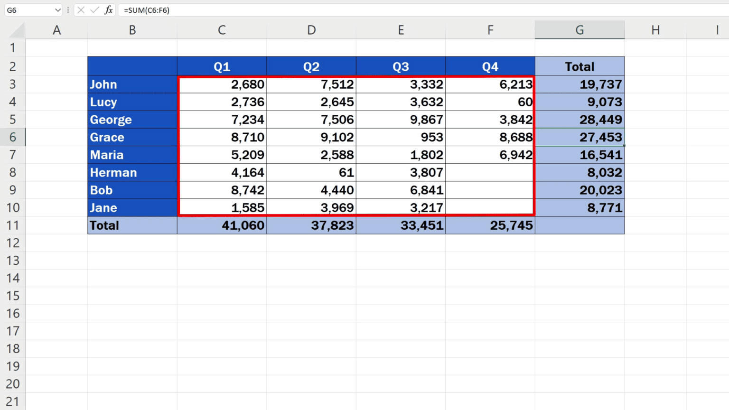Select column header C
Screen dimensions: 729x410
[222, 29]
